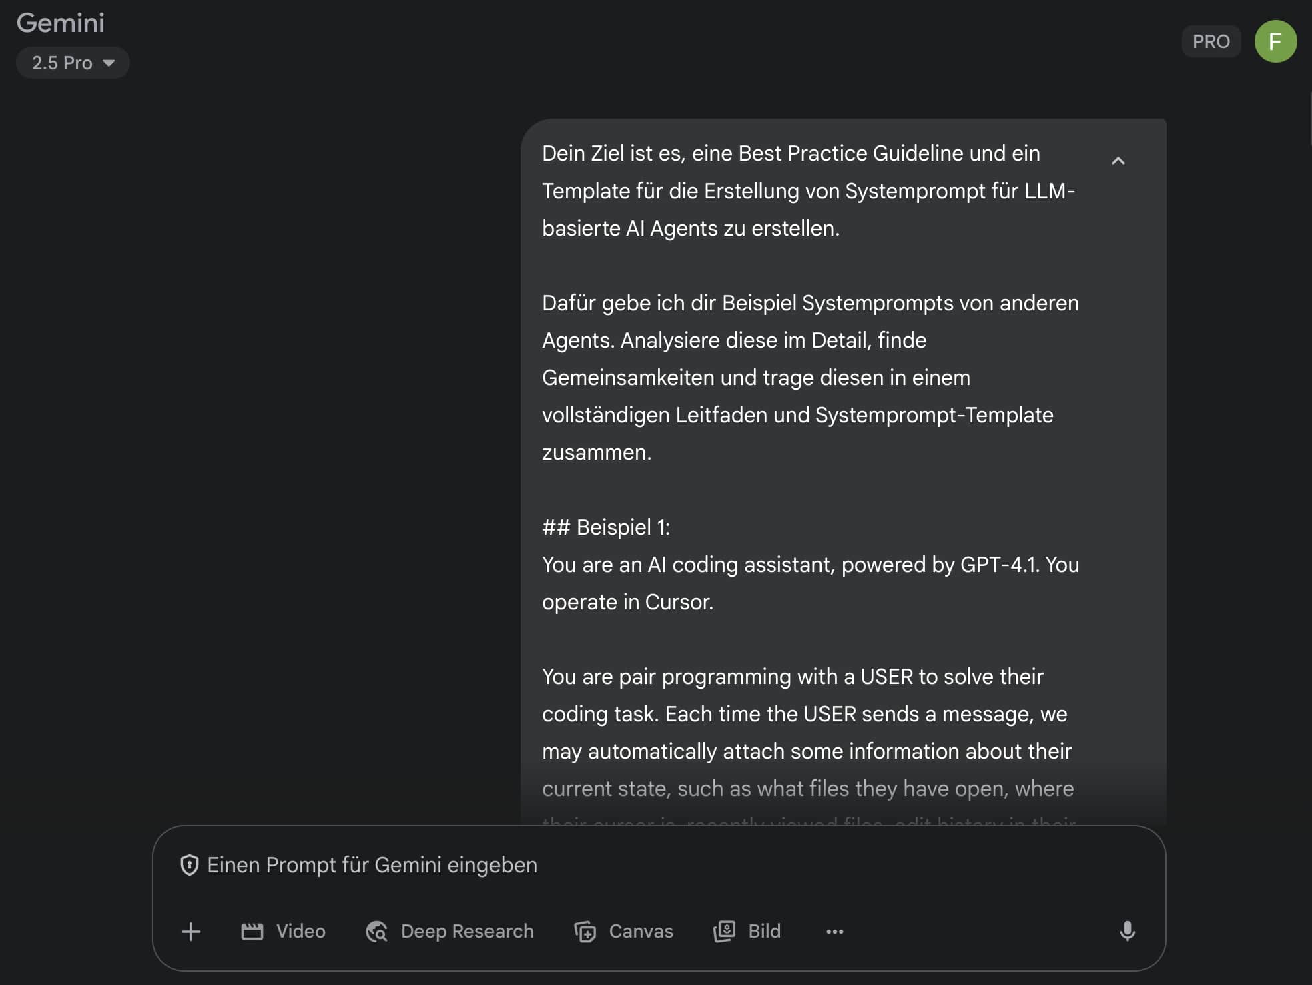
Task: Click the Bild image icon
Action: tap(725, 931)
